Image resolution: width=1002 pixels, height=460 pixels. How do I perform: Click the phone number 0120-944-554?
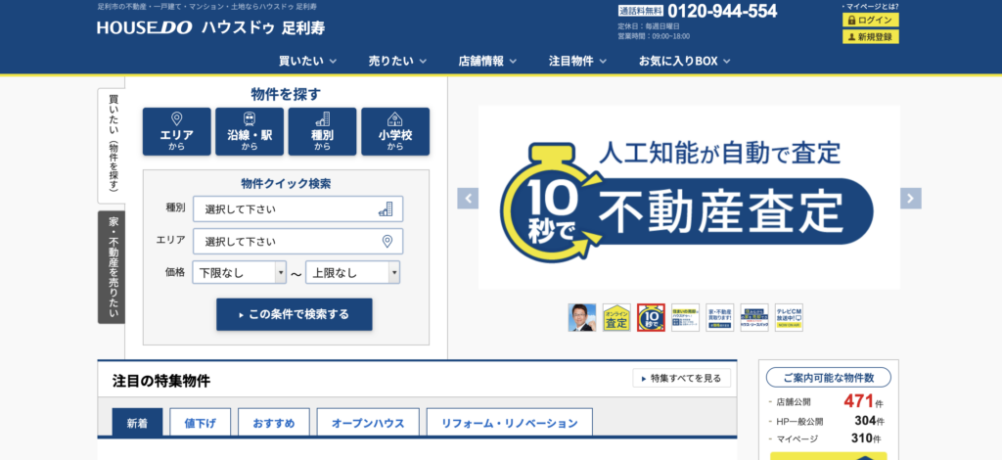(723, 11)
